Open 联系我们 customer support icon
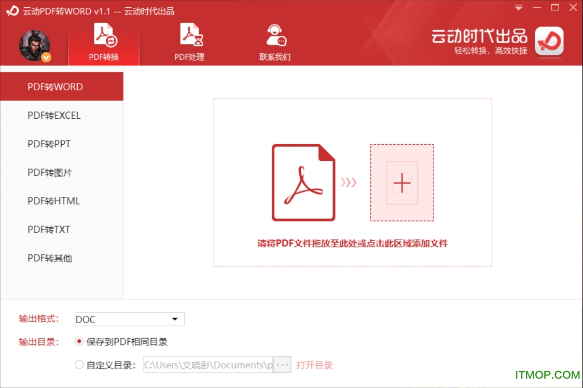Image resolution: width=583 pixels, height=388 pixels. click(x=275, y=35)
